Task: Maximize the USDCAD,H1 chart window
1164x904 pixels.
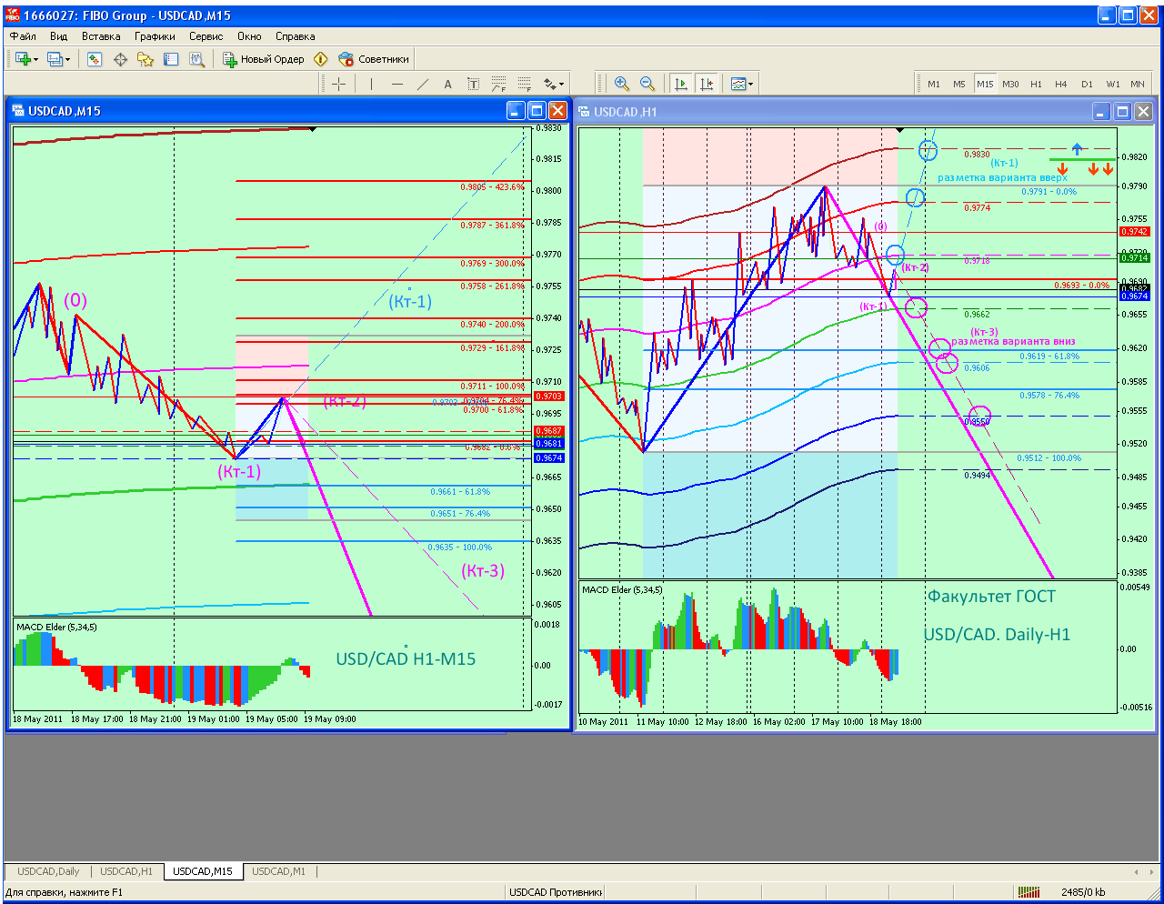Action: point(1122,112)
